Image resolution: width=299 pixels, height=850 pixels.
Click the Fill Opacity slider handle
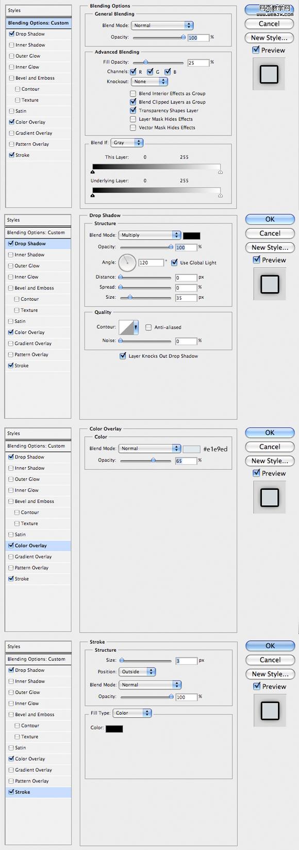click(146, 62)
